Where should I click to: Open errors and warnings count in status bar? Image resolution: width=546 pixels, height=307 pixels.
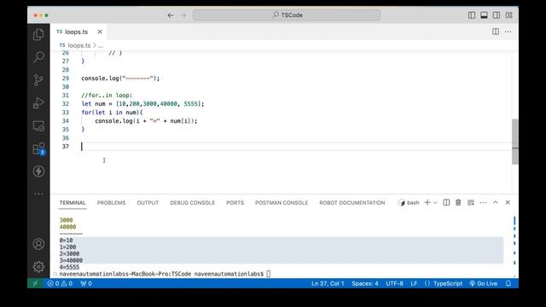[60, 283]
